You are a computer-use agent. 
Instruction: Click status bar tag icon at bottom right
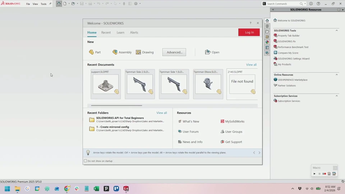coord(343,181)
